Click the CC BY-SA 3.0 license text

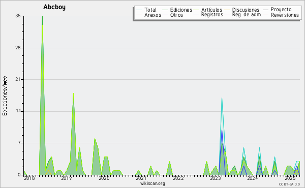pyautogui.click(x=289, y=184)
